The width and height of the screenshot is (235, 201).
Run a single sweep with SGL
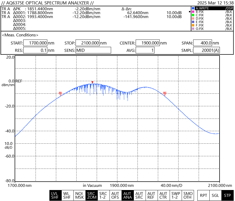point(215,195)
